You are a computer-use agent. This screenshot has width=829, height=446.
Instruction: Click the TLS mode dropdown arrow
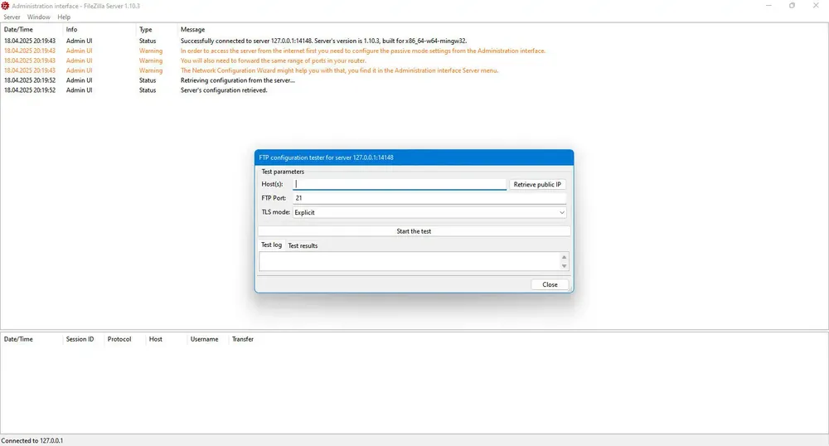[561, 212]
